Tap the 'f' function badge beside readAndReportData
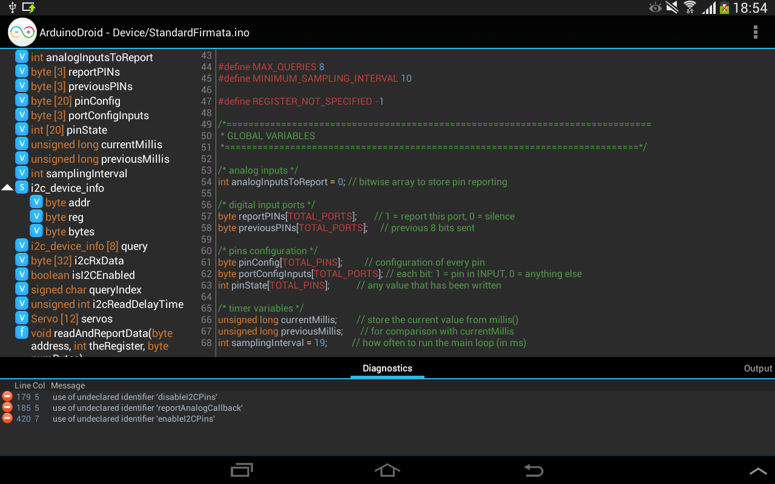 tap(22, 333)
